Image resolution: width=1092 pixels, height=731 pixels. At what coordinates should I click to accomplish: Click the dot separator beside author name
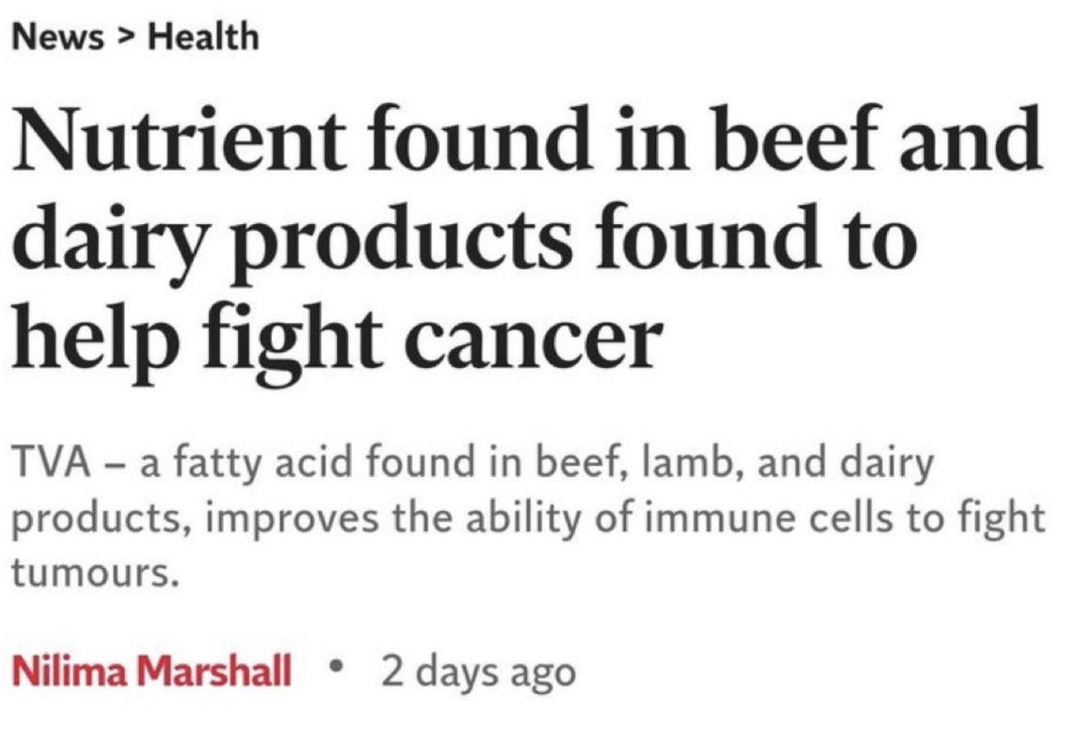coord(337,665)
